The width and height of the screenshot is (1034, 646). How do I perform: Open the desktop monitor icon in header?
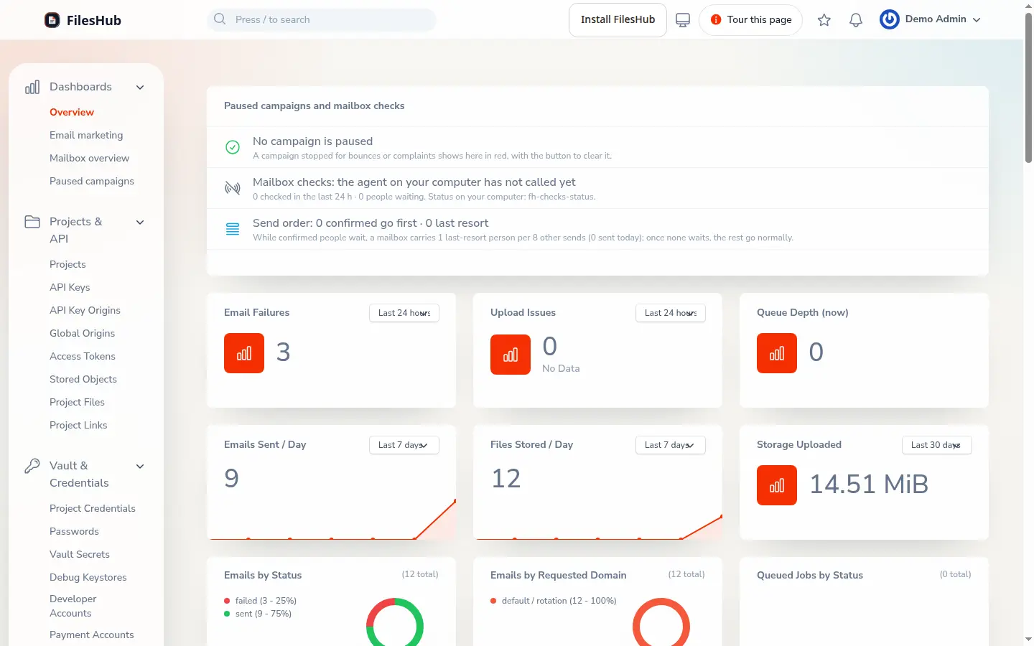683,20
